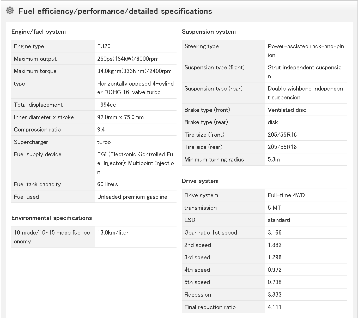
Task: Select the Engine/fuel system section title
Action: tap(39, 32)
